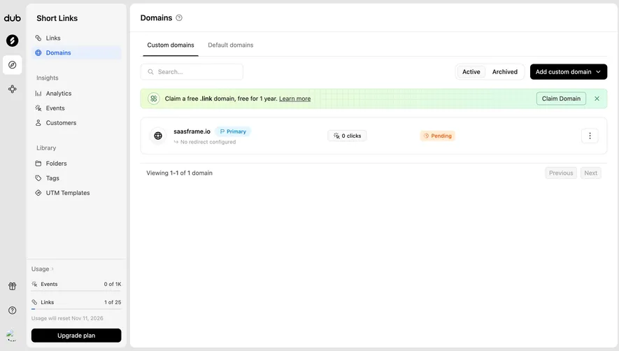Viewport: 619px width, 351px height.
Task: Open Events in Insights section
Action: pos(76,108)
